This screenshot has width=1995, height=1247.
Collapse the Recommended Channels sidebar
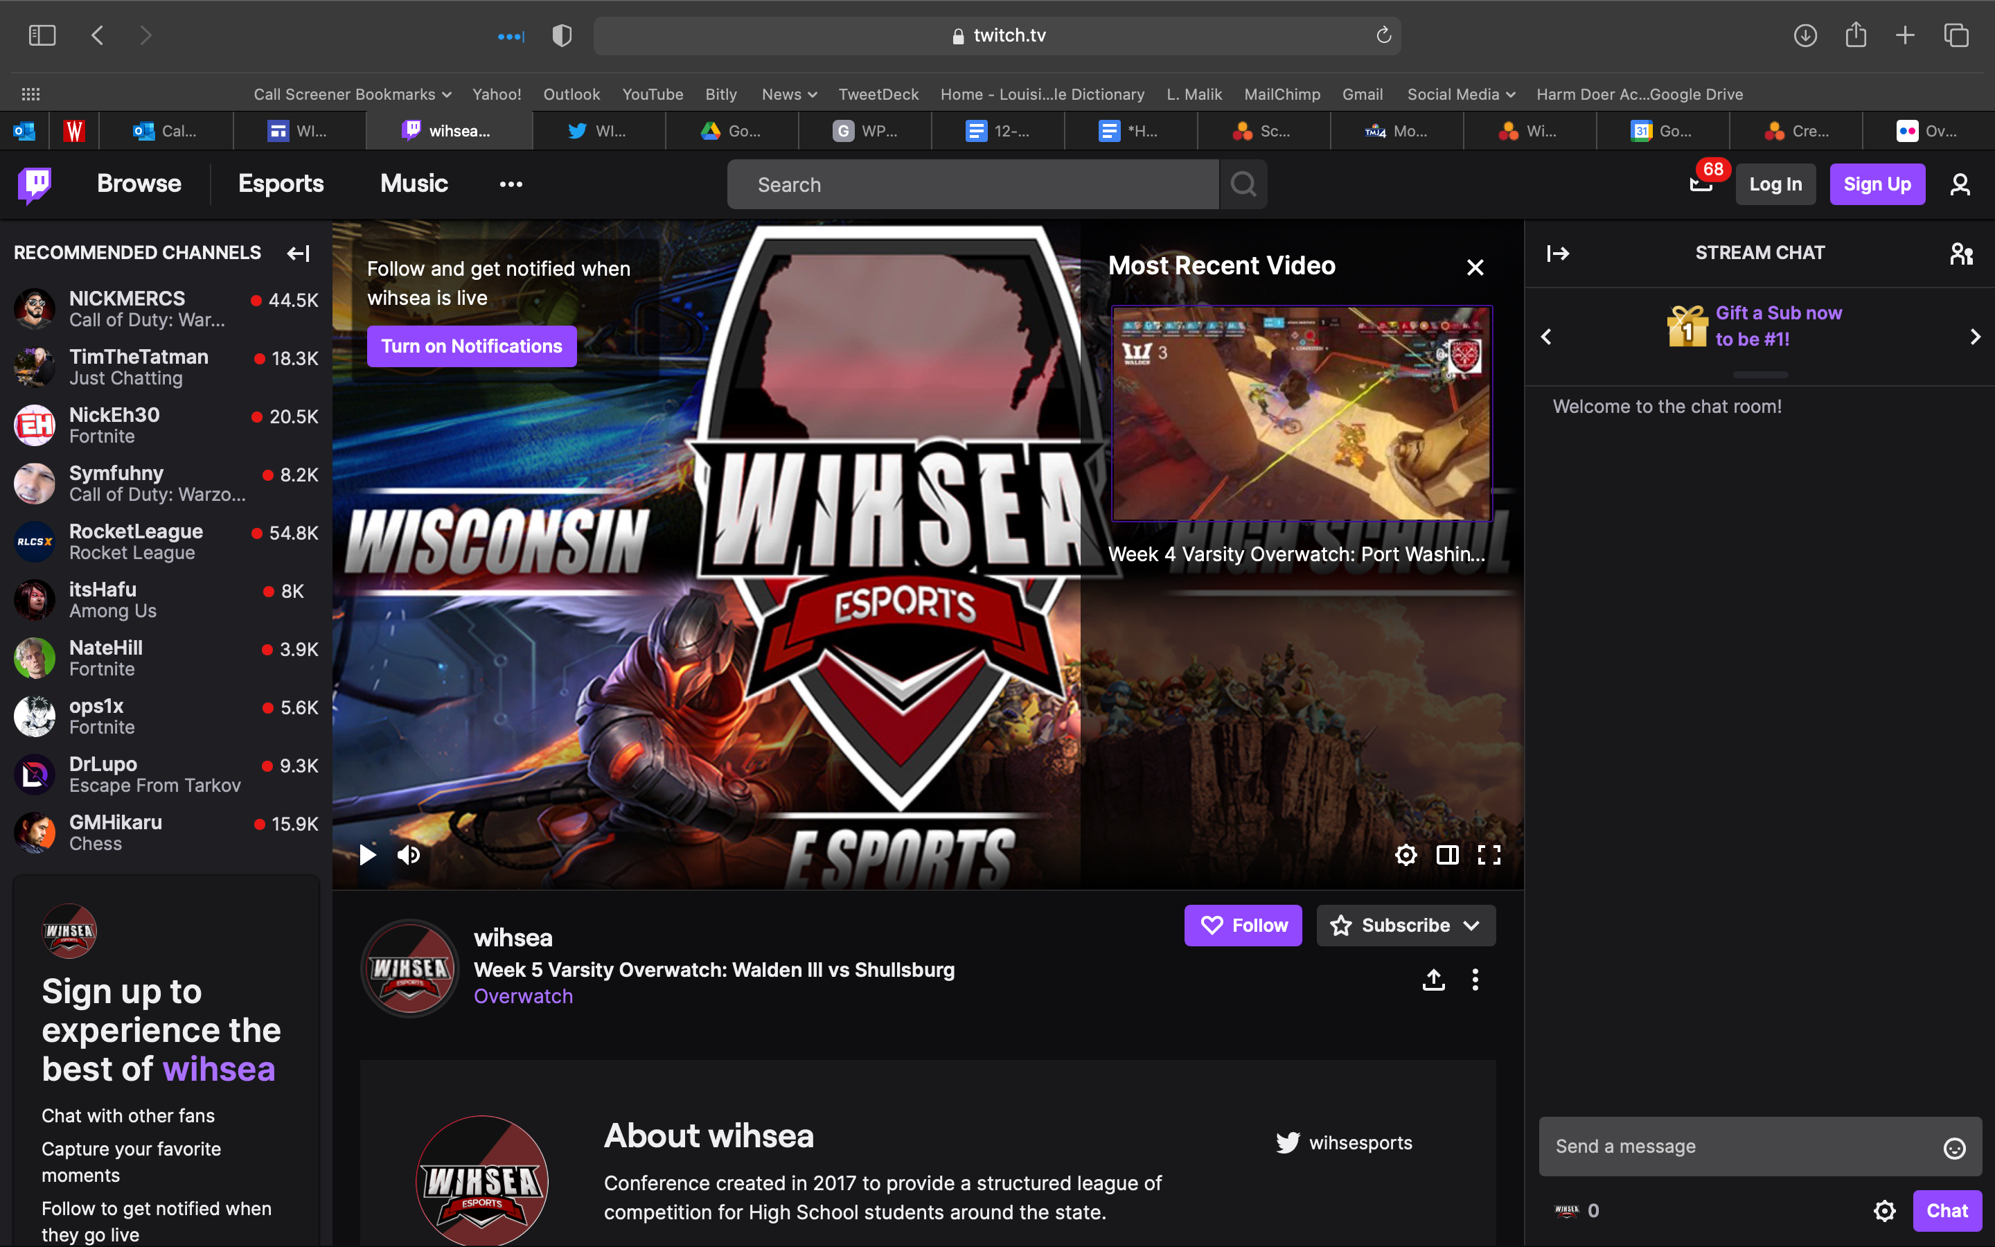[x=298, y=253]
